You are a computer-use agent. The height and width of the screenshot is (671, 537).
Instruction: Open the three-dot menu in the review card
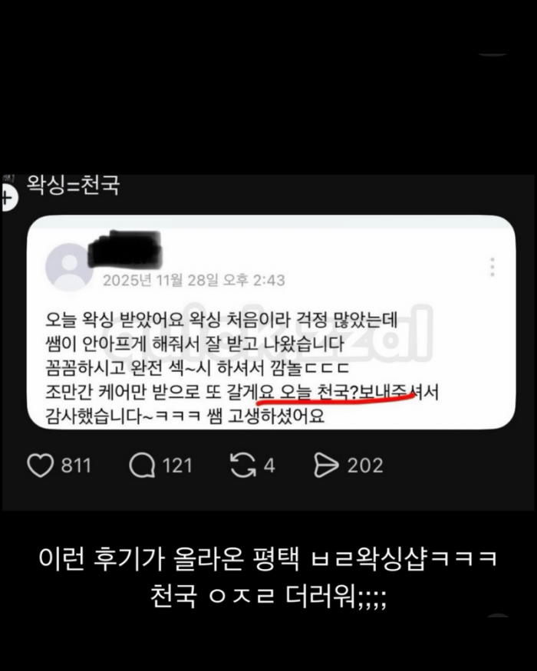[493, 267]
